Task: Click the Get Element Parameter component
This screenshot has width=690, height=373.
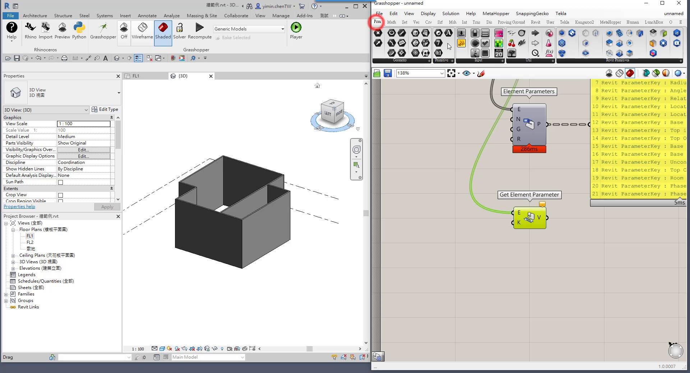Action: (530, 218)
